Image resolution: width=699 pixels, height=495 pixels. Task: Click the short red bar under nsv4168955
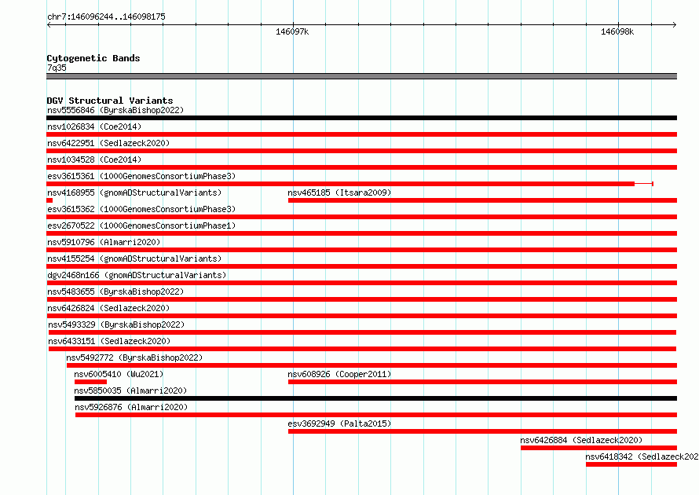[49, 200]
